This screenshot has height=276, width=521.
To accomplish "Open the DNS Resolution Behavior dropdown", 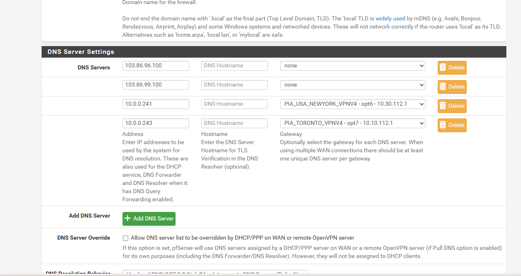I will point(215,273).
